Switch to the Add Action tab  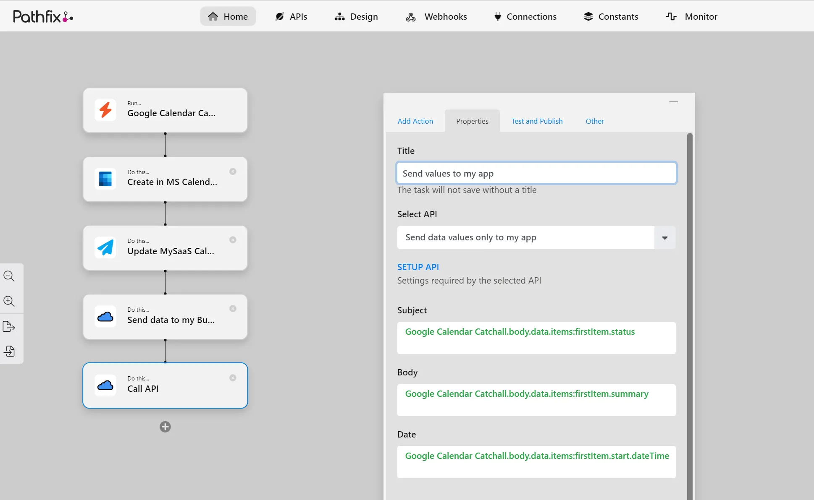415,121
